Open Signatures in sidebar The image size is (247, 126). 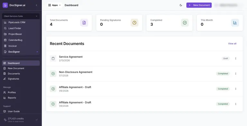click(21, 79)
